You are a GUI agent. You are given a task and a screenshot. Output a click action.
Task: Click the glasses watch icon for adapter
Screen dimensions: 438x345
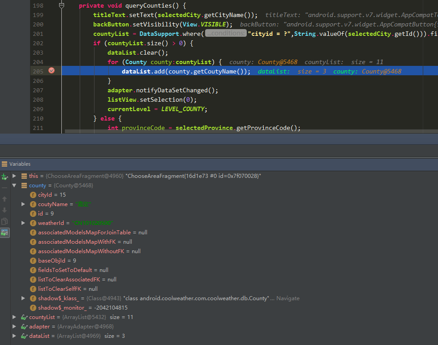click(24, 327)
